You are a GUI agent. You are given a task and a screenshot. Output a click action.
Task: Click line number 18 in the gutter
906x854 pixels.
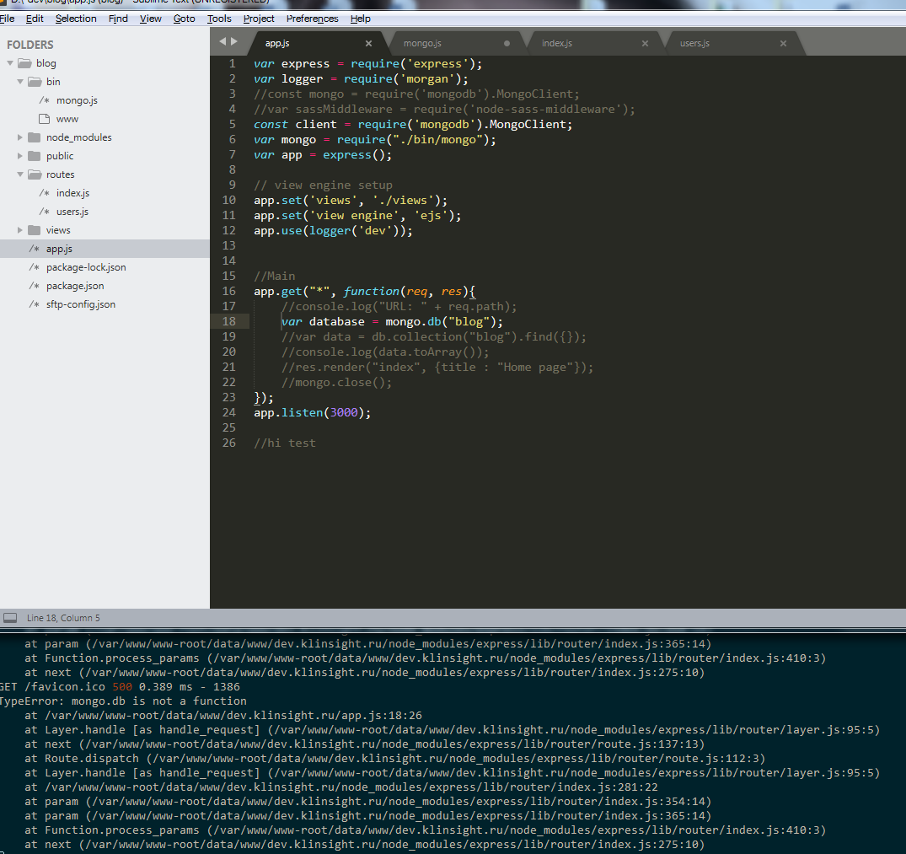(x=229, y=322)
